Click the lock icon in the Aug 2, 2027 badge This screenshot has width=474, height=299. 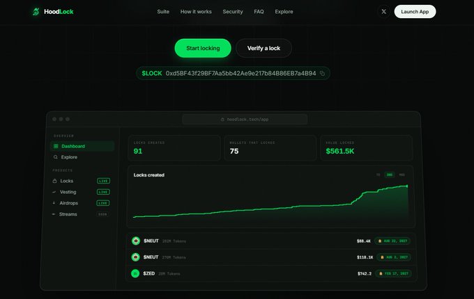[382, 257]
